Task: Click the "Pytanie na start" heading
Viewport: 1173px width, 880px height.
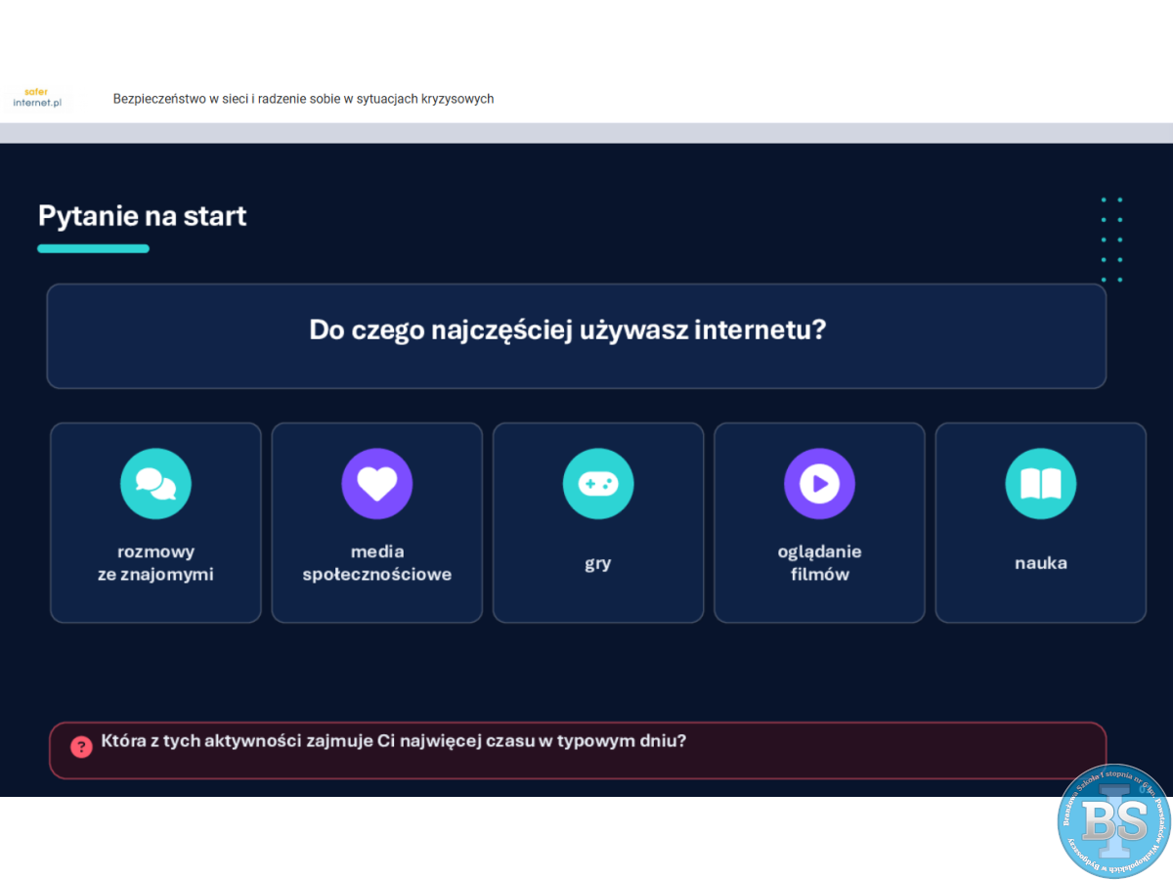Action: click(143, 216)
